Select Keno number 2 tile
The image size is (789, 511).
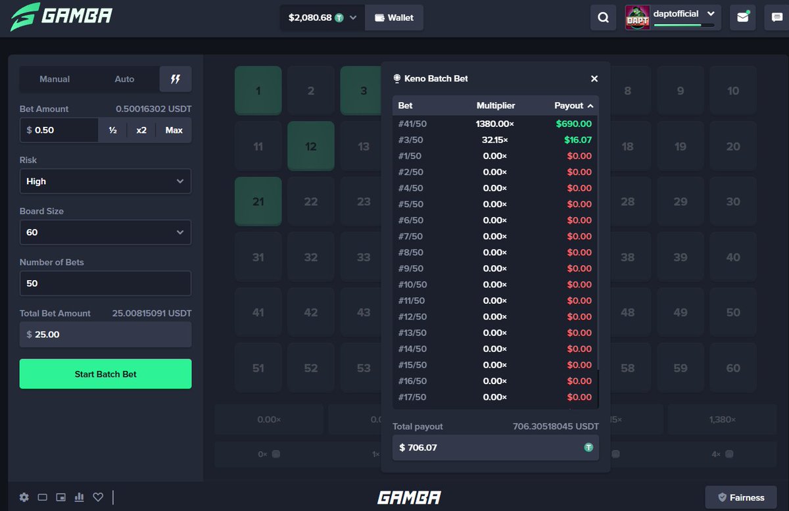pyautogui.click(x=311, y=91)
